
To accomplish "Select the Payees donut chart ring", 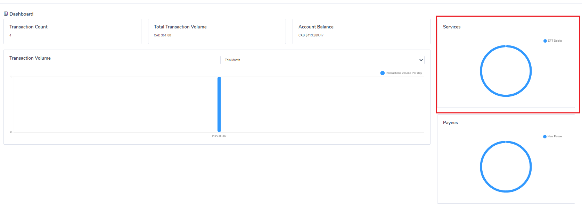I will click(x=481, y=167).
